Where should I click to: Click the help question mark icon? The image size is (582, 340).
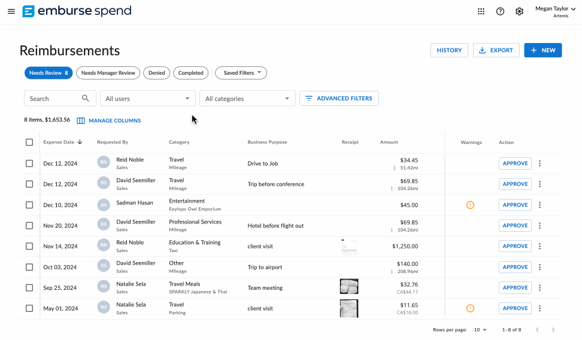point(500,11)
